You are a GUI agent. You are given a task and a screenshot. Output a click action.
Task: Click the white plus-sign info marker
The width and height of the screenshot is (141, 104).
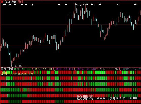point(59,5)
